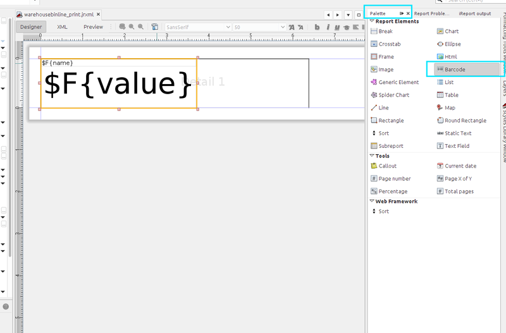Select the Round Rectangle element
The width and height of the screenshot is (506, 333).
[x=465, y=121]
